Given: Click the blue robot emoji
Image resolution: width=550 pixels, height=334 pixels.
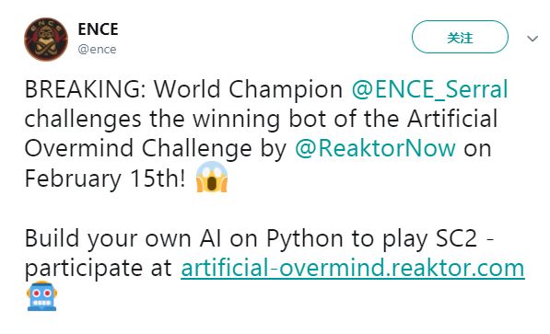Looking at the screenshot, I should tap(41, 296).
